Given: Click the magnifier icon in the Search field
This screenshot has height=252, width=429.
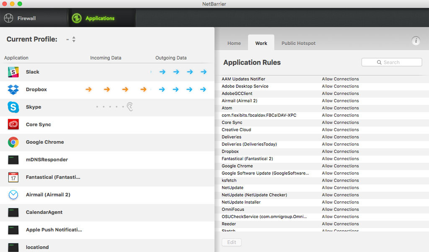Looking at the screenshot, I should pyautogui.click(x=379, y=62).
